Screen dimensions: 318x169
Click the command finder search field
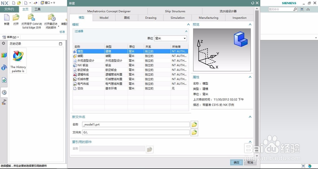point(281,9)
